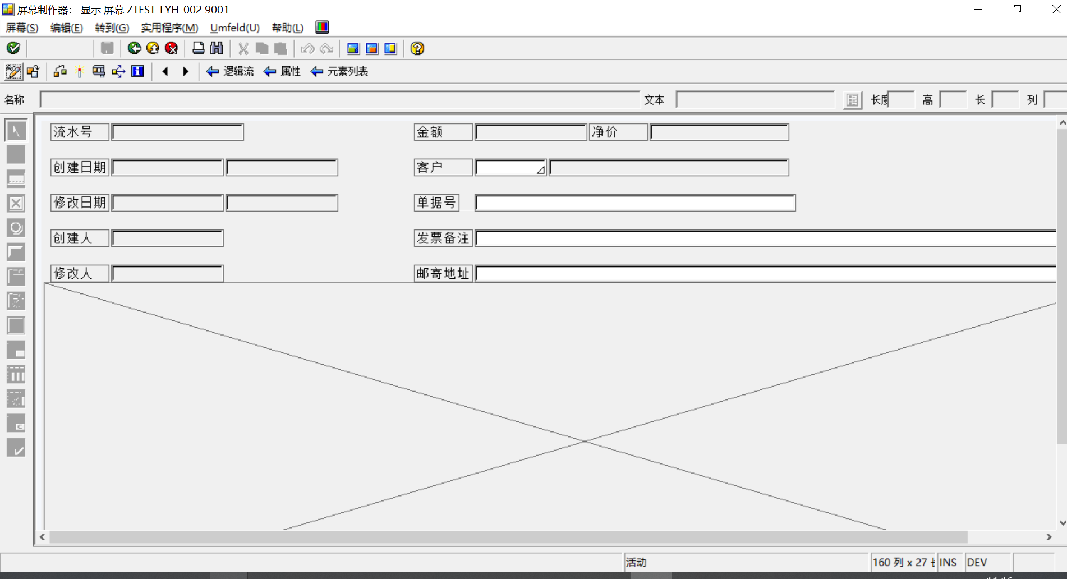
Task: Click the yellow Exit arrow icon
Action: pos(153,49)
